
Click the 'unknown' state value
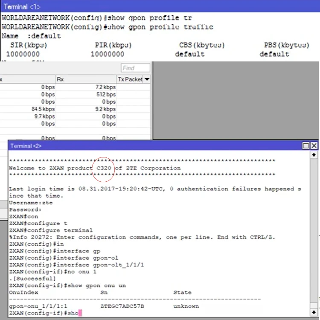click(186, 306)
